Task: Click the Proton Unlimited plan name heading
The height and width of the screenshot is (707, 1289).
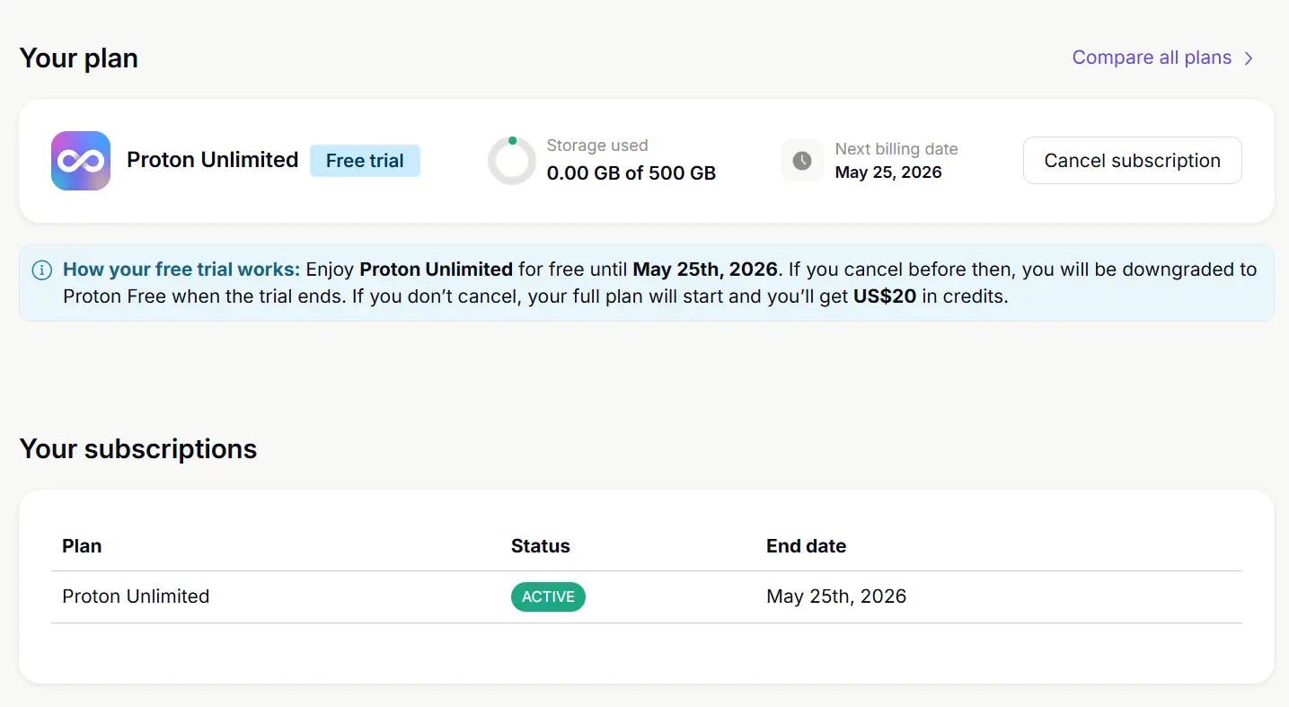Action: [x=213, y=160]
